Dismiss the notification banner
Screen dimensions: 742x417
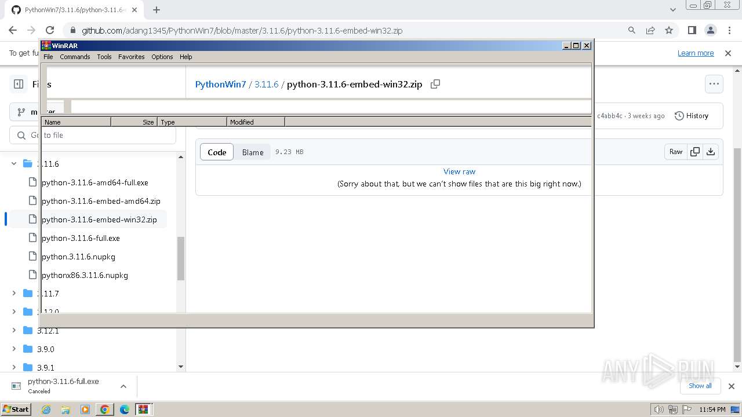coord(728,53)
